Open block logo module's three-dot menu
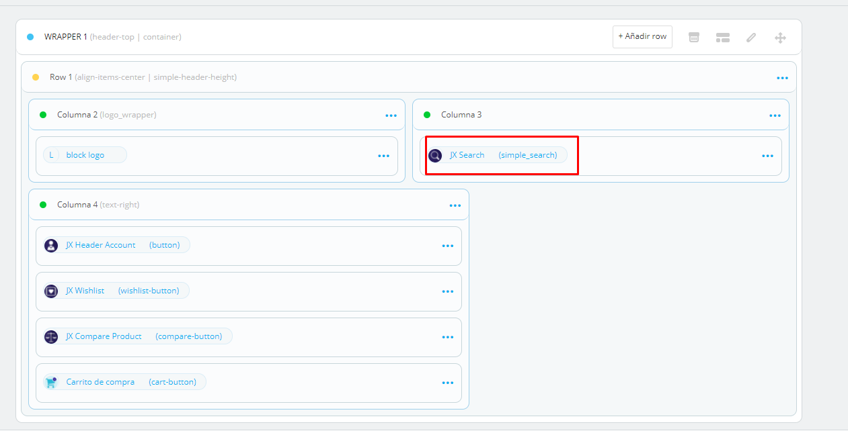 click(383, 156)
